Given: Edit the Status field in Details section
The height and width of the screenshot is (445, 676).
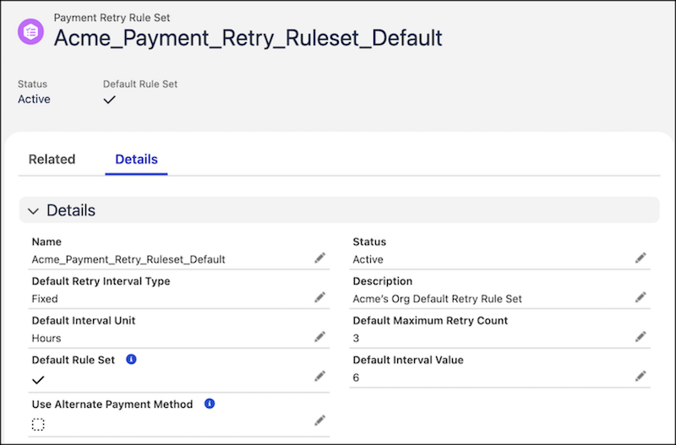Looking at the screenshot, I should pos(641,258).
